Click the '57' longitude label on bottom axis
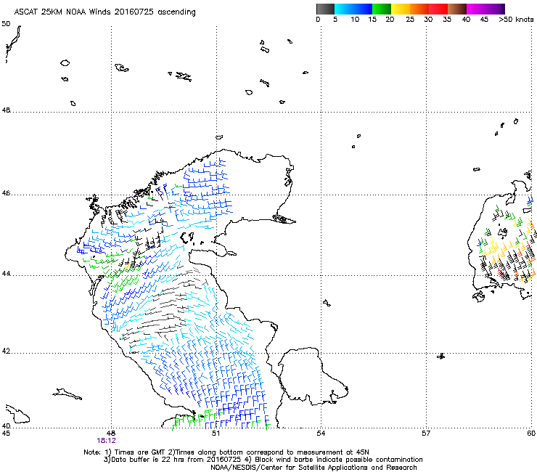Viewport: 537px width, 472px height. pyautogui.click(x=426, y=434)
